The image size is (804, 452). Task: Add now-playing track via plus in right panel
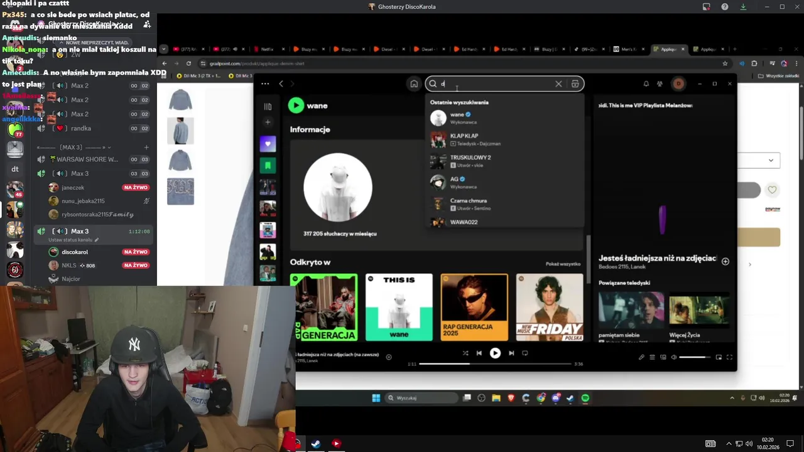725,261
